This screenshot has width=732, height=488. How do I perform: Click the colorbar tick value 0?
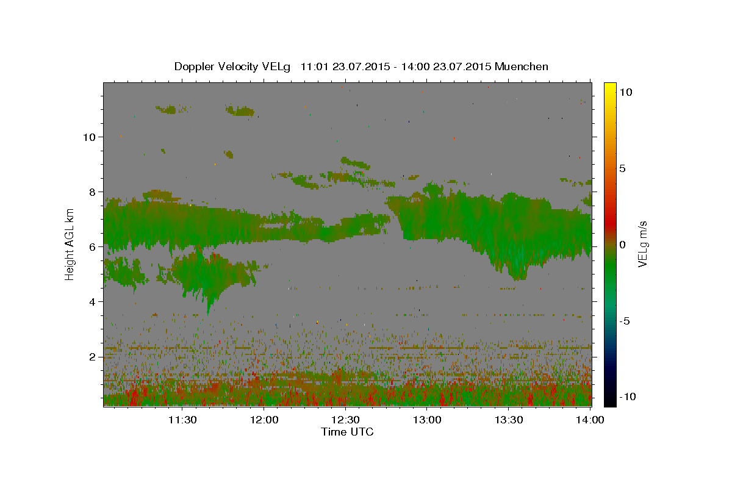(x=622, y=245)
